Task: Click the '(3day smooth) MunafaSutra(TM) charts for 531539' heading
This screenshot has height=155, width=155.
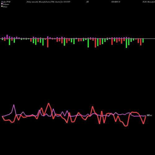Action: pyautogui.click(x=48, y=2)
